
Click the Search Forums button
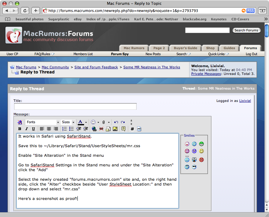246,30
